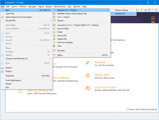Expand Convert Line Delimiters To submenu arrow
The image size is (159, 120).
pyautogui.click(x=50, y=59)
